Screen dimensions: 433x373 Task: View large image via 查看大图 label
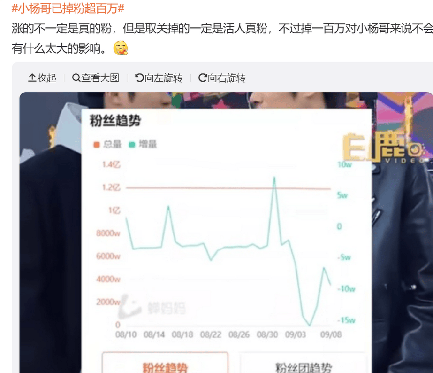100,78
